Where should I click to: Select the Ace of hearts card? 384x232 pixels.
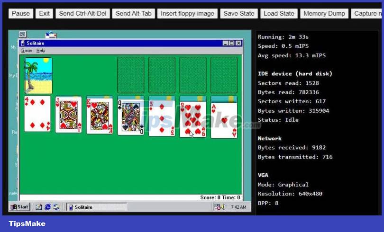224,120
